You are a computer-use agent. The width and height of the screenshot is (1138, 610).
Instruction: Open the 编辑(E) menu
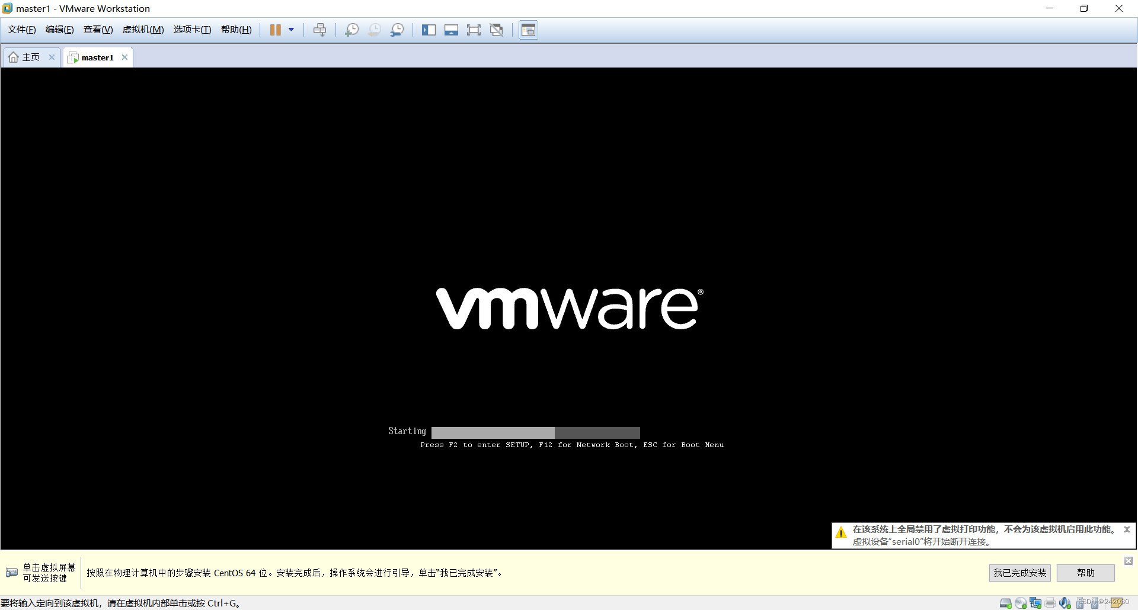pos(60,30)
